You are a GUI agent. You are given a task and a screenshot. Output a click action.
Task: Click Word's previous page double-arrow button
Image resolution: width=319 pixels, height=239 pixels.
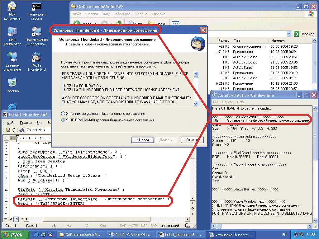[193, 203]
